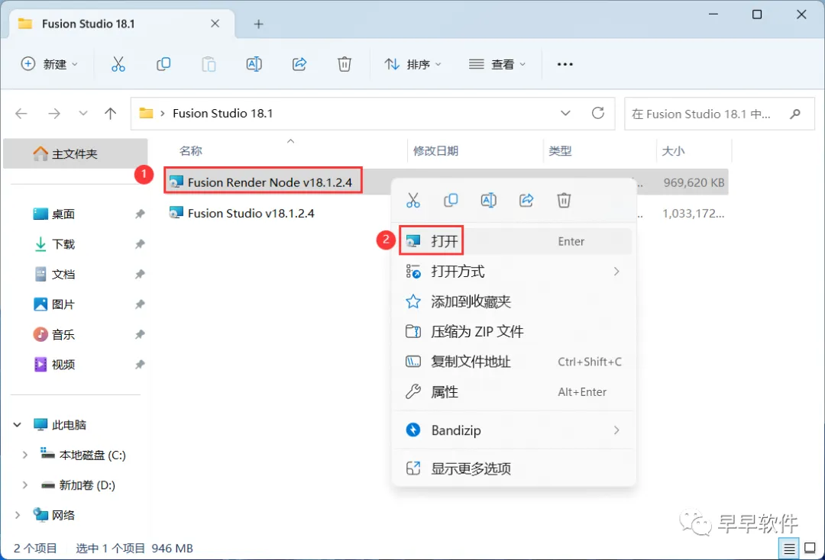The image size is (825, 560).
Task: Open 图片 in the sidebar
Action: click(x=63, y=304)
